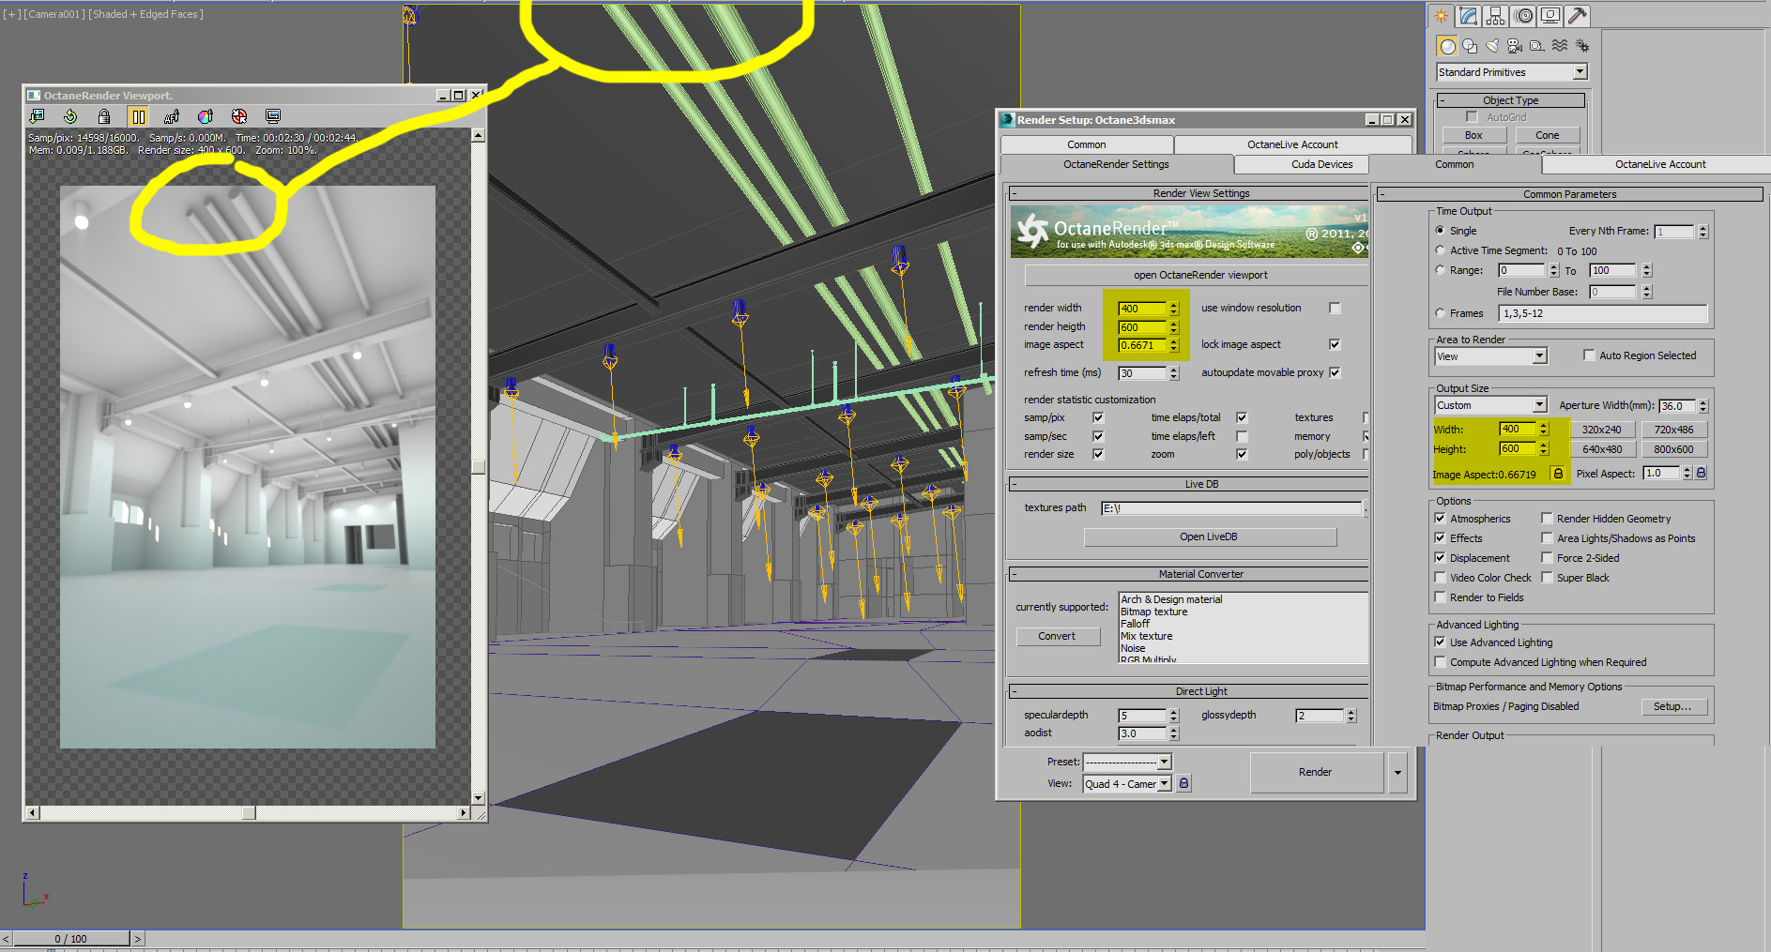This screenshot has width=1771, height=952.
Task: Toggle the Pixel Aspect lock icon
Action: (1701, 474)
